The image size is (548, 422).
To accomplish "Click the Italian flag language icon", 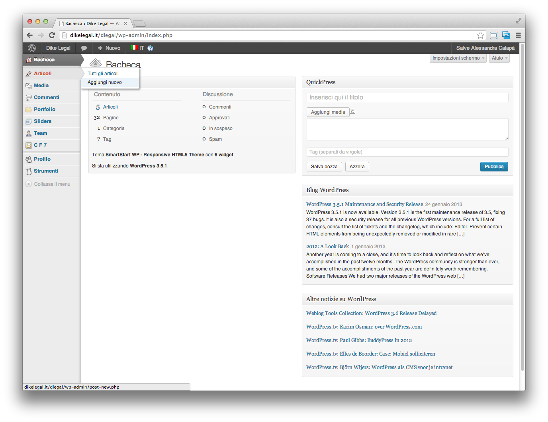I will [134, 48].
